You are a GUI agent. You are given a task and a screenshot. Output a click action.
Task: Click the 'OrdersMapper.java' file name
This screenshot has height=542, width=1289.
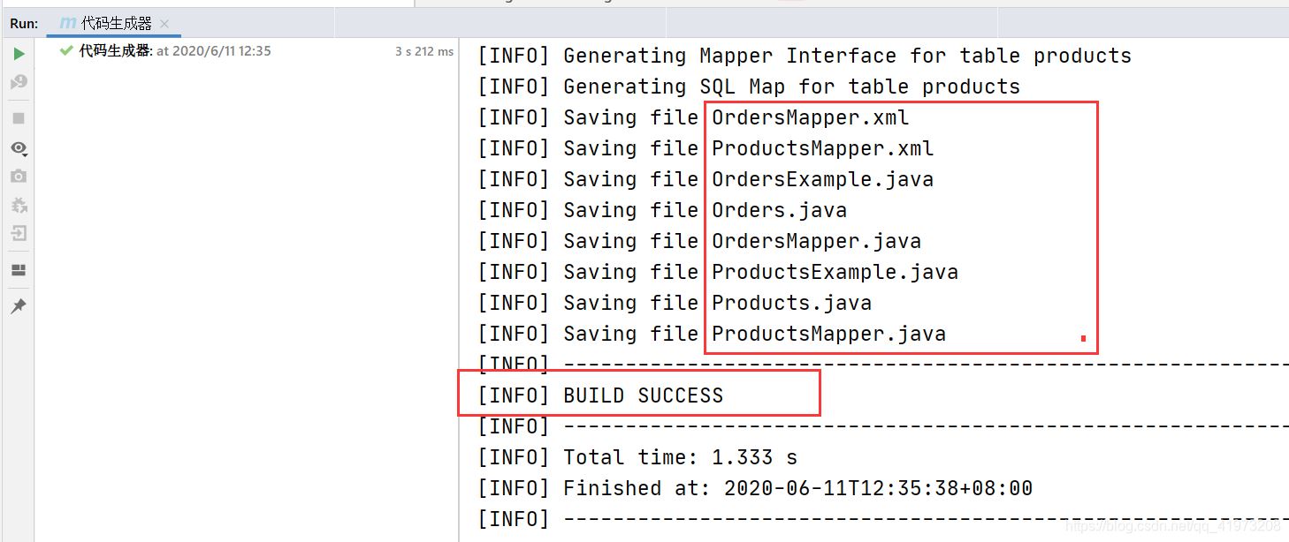(x=817, y=241)
